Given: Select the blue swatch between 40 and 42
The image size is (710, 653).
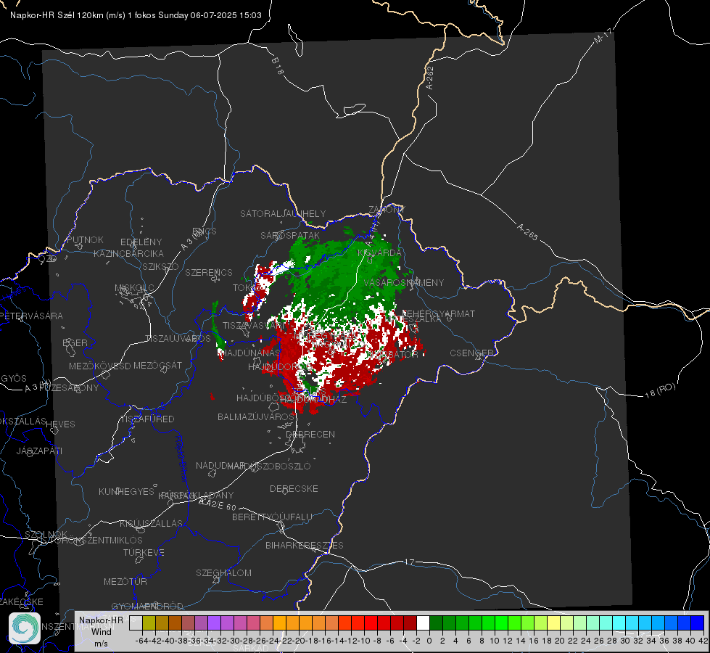Looking at the screenshot, I should (698, 623).
